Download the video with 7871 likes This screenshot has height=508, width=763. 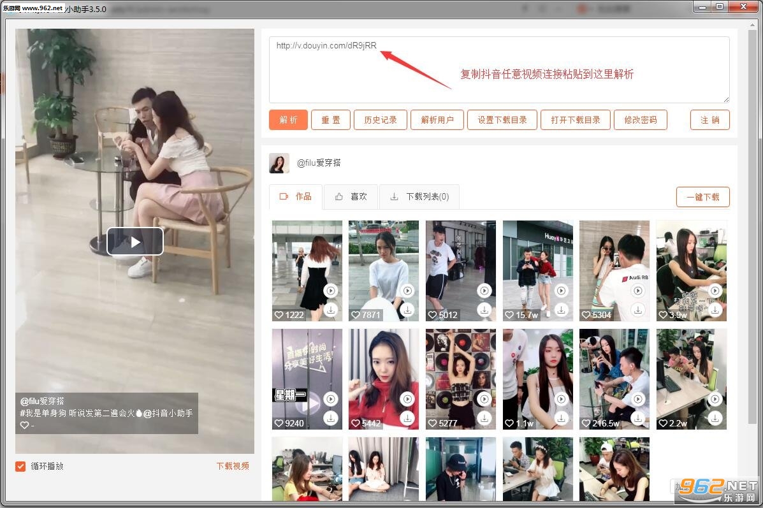(x=407, y=310)
